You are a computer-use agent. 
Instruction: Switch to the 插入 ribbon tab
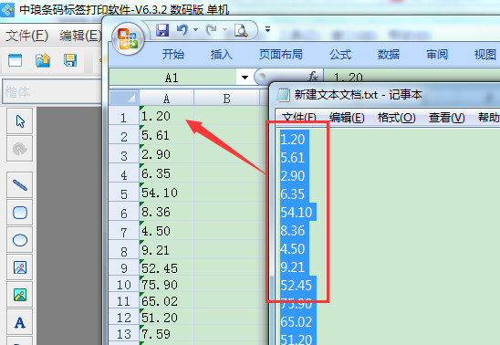coord(222,55)
